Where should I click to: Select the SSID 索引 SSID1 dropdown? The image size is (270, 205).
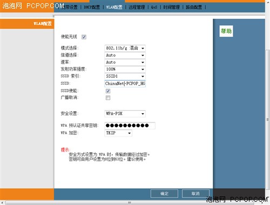(x=125, y=76)
